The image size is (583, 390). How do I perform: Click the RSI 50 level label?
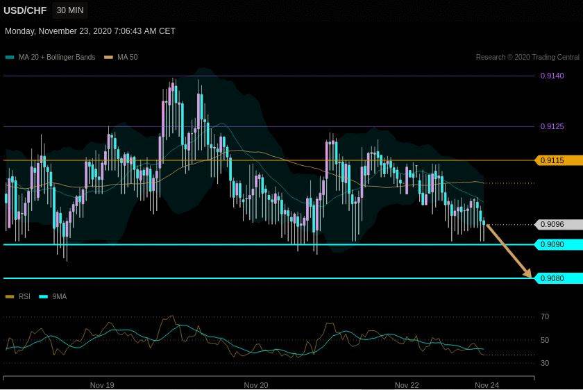545,340
